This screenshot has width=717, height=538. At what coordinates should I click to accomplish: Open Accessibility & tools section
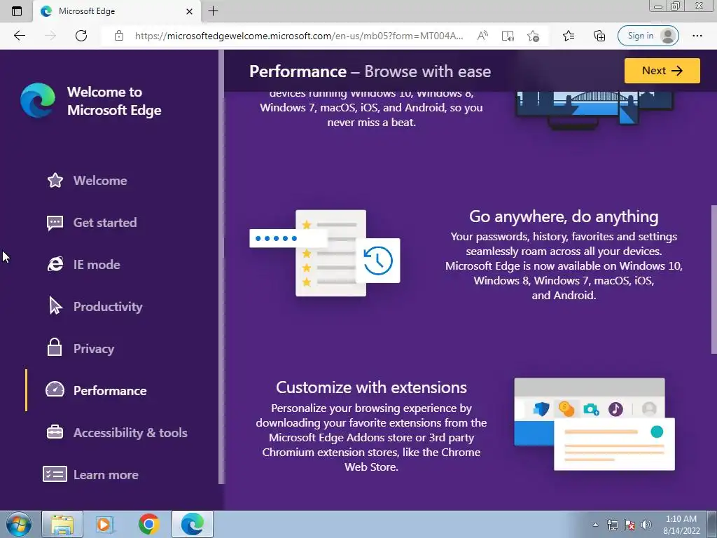130,433
